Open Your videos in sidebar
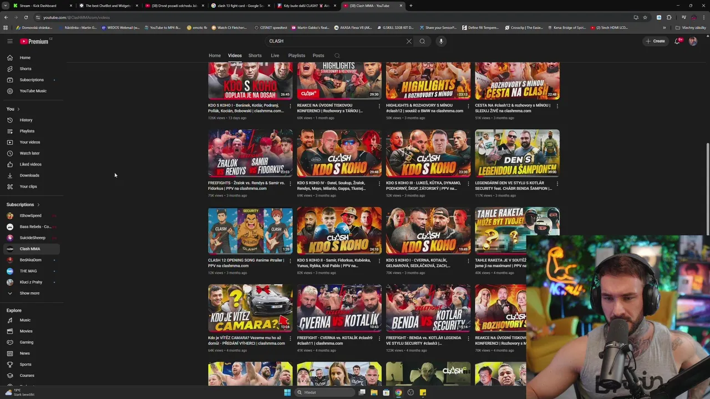This screenshot has height=399, width=710. 31,142
